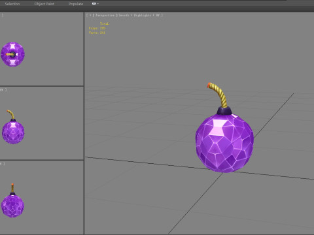Open the Smooth + Highlights shading menu
This screenshot has height=235, width=314.
(139, 15)
